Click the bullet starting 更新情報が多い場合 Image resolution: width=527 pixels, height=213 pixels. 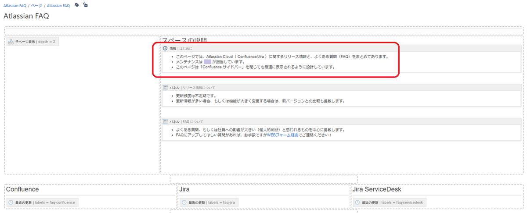[x=260, y=101]
